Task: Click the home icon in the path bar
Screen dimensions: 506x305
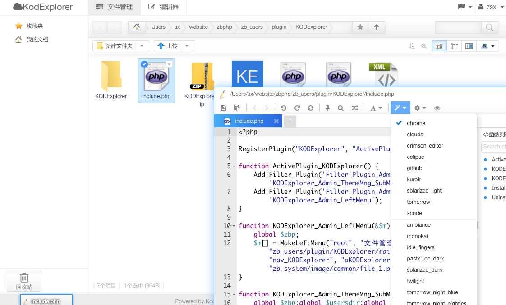Action: [x=137, y=27]
